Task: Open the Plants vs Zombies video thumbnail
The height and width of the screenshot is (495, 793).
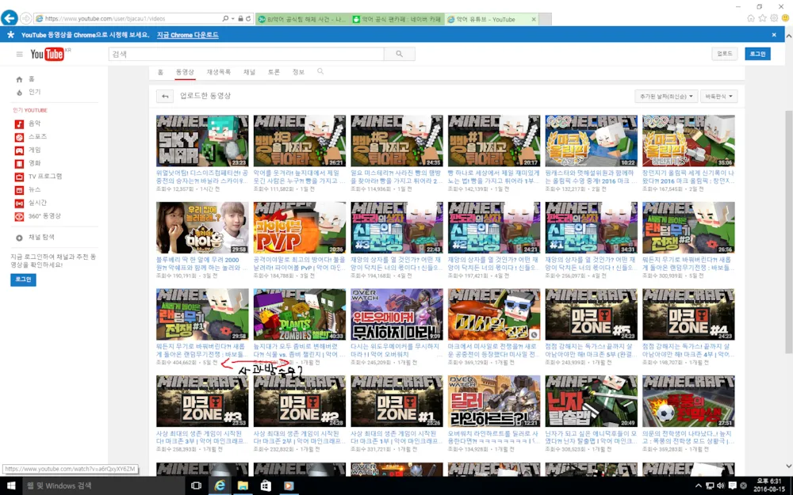Action: pyautogui.click(x=300, y=314)
